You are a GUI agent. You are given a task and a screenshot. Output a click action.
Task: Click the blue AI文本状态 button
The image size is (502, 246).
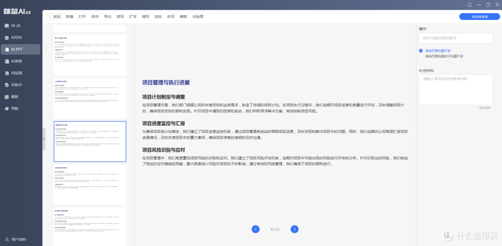coord(480,17)
